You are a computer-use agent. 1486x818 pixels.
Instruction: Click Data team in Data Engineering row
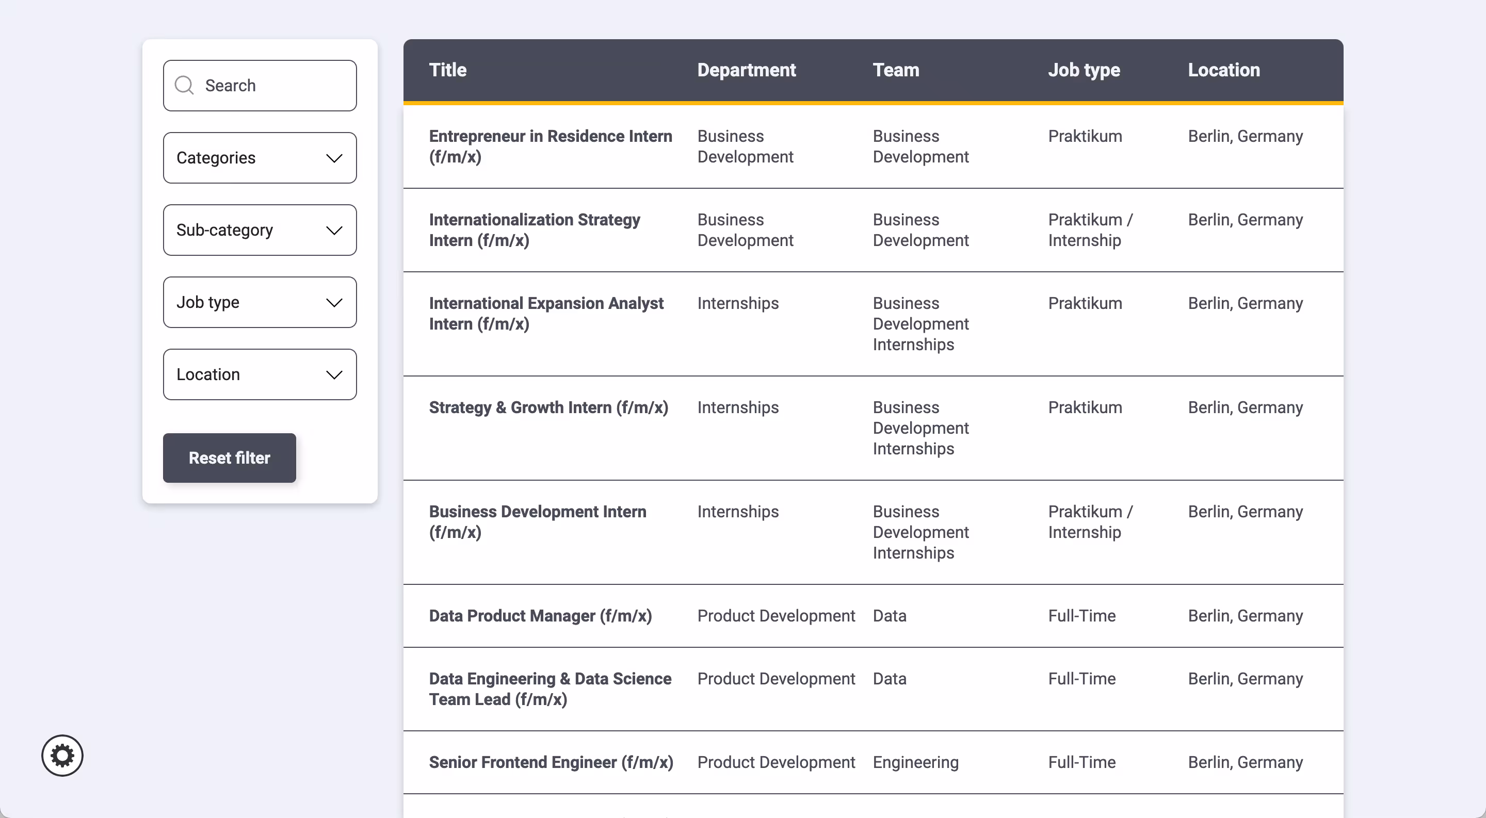pos(890,679)
